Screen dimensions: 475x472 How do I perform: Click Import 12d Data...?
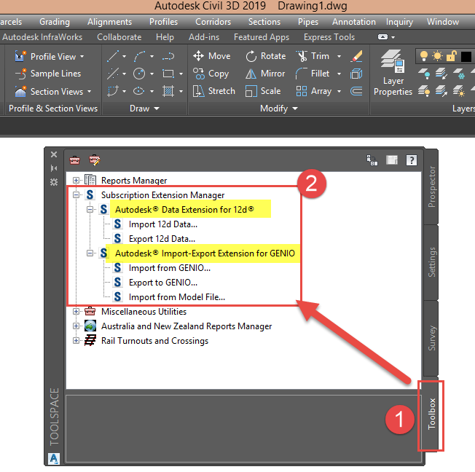[x=163, y=224]
